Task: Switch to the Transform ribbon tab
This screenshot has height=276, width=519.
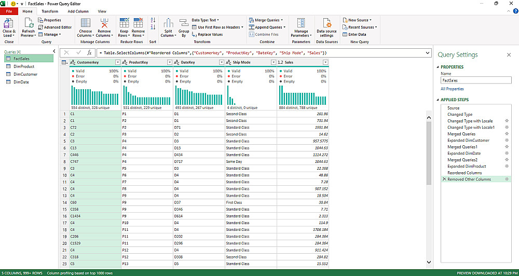Action: [50, 11]
